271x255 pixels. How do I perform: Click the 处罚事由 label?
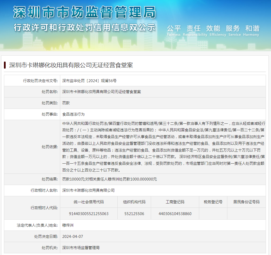(50, 114)
